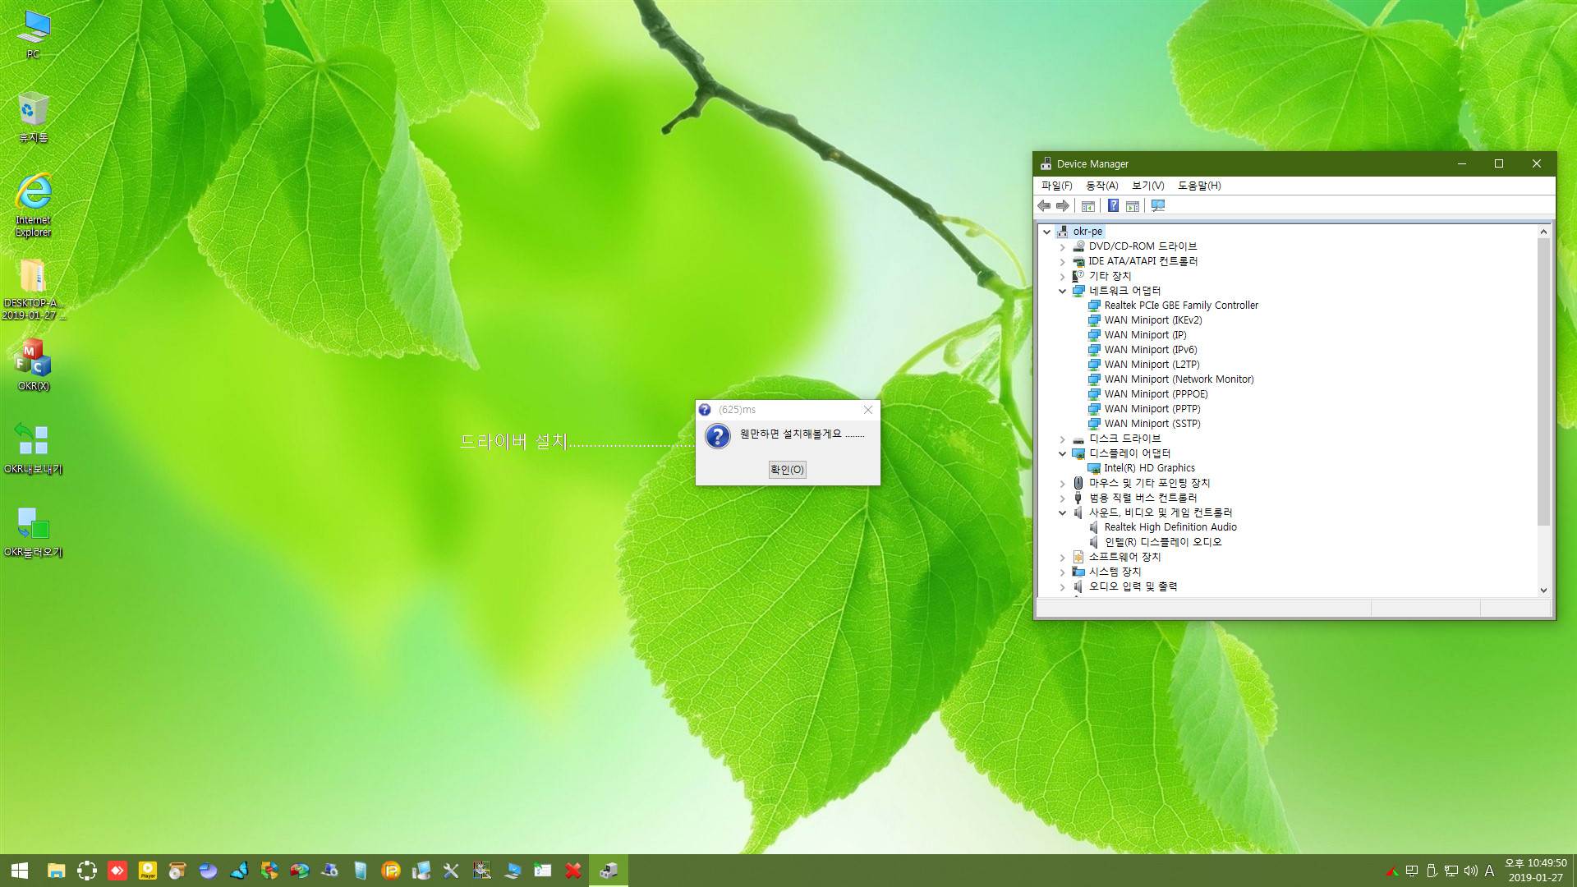Select WAN Miniport (L2TP)

1152,365
